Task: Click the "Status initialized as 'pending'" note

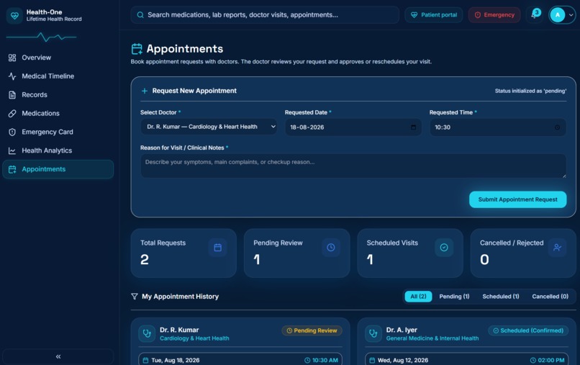Action: pos(530,91)
